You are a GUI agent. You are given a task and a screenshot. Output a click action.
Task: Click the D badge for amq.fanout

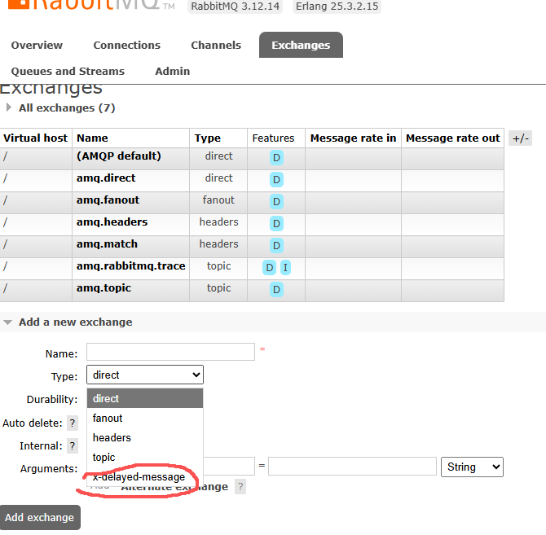[x=276, y=201]
